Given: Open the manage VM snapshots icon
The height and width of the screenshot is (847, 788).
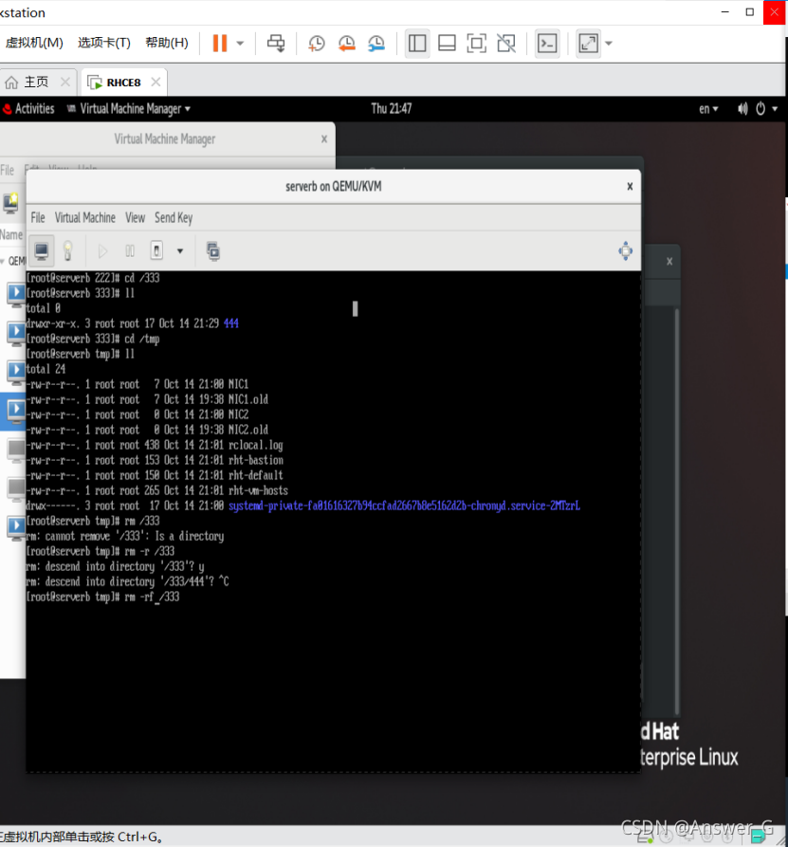Looking at the screenshot, I should coord(213,251).
